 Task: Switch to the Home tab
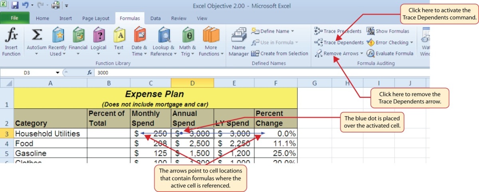click(42, 18)
